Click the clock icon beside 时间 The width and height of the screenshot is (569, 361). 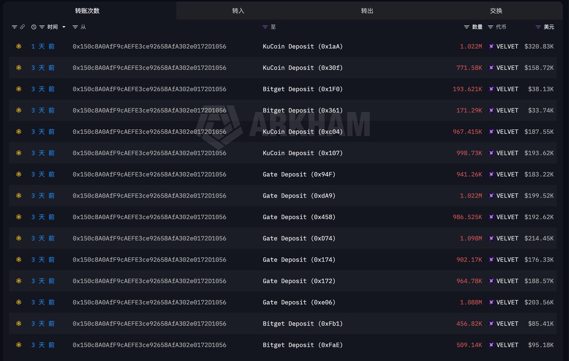[34, 27]
